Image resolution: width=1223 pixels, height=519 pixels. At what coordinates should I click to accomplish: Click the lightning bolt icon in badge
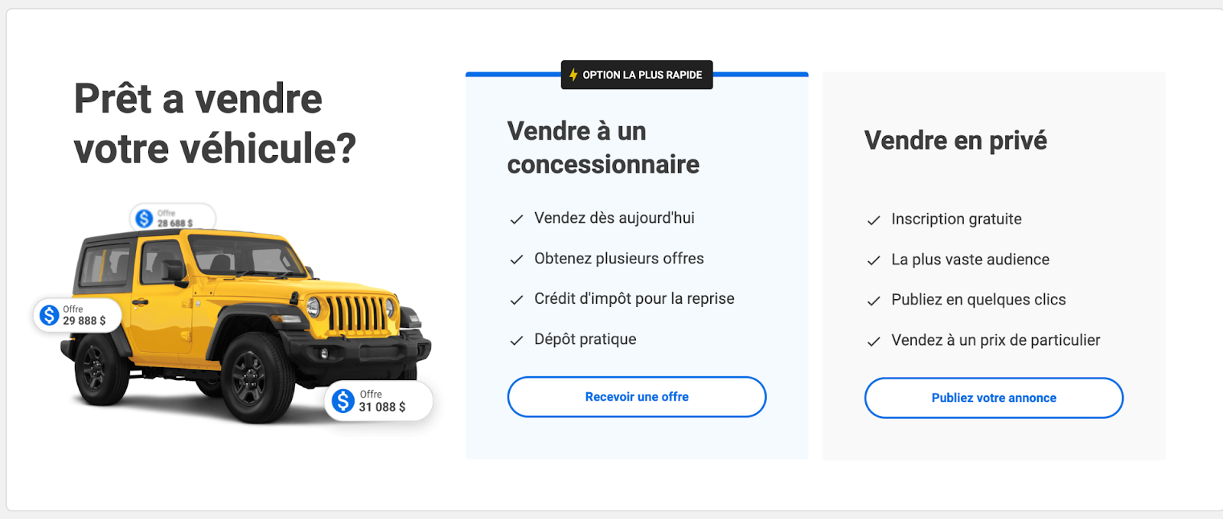pyautogui.click(x=573, y=75)
